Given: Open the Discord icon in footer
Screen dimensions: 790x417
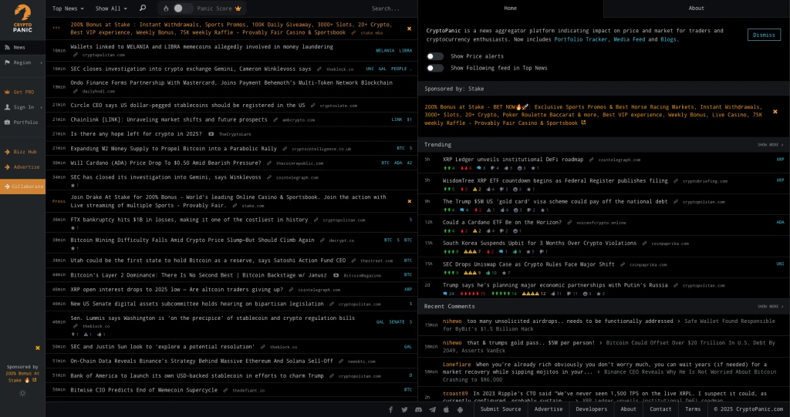Looking at the screenshot, I should [x=418, y=409].
